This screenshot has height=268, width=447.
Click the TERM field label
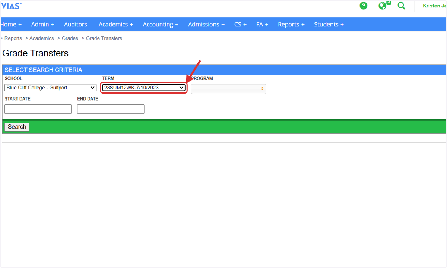tap(108, 79)
